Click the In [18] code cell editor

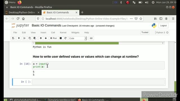pos(98,65)
